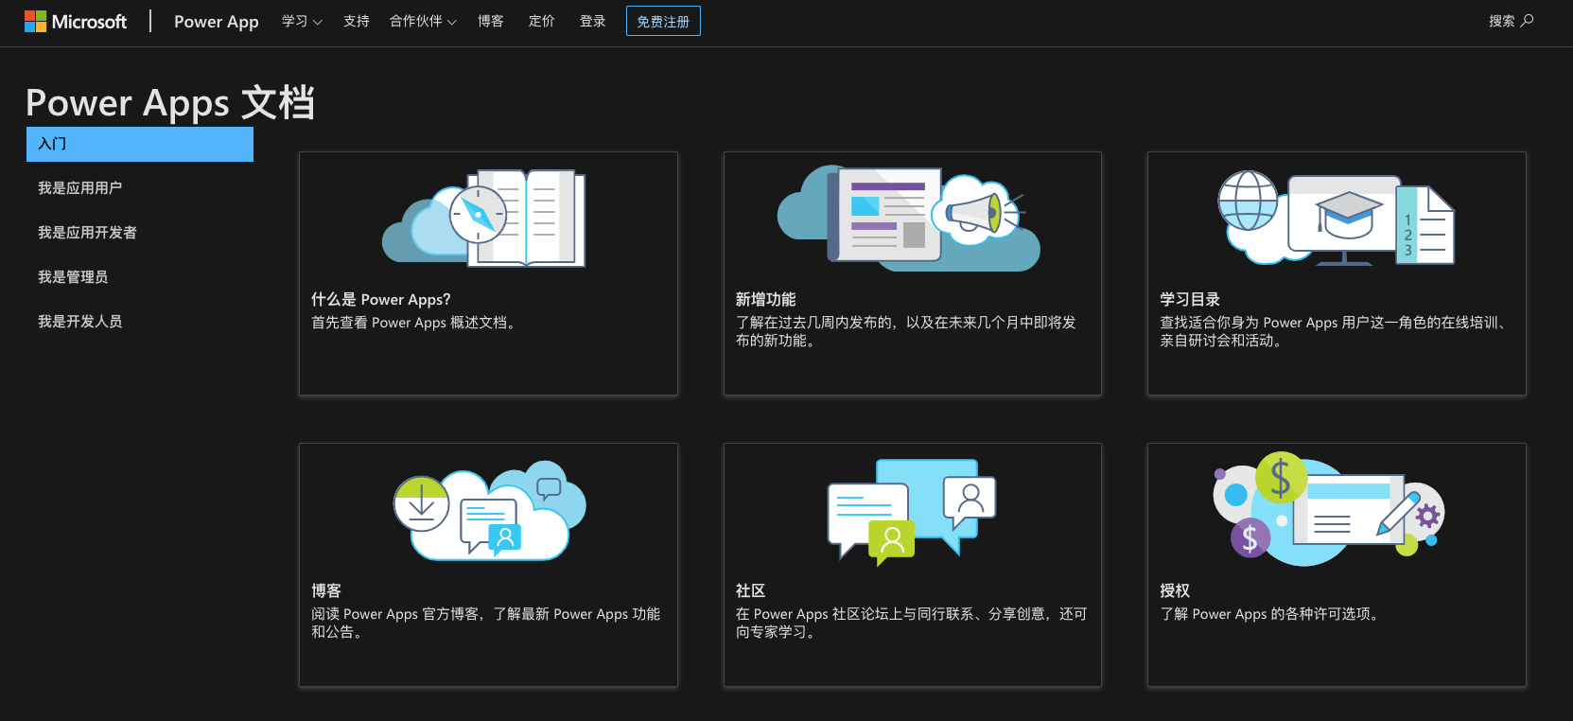1573x721 pixels.
Task: Click description starting 阅读 Power Apps 官方博客
Action: [486, 623]
